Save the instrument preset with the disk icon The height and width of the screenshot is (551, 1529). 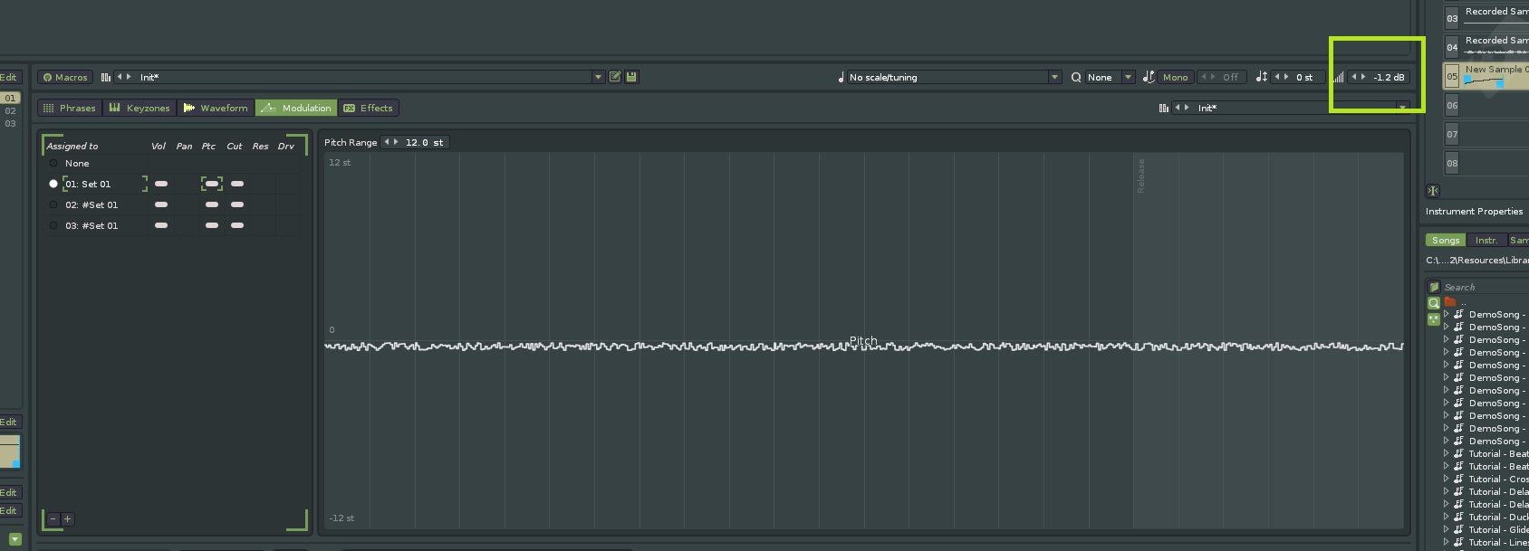pos(631,77)
